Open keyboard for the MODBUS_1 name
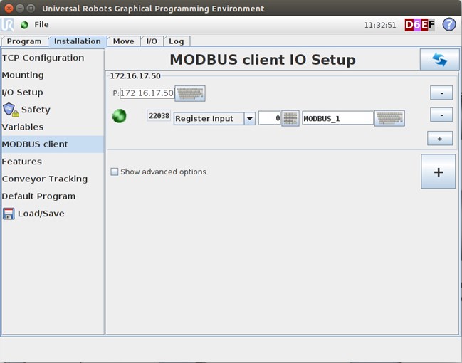Image resolution: width=462 pixels, height=363 pixels. tap(389, 118)
